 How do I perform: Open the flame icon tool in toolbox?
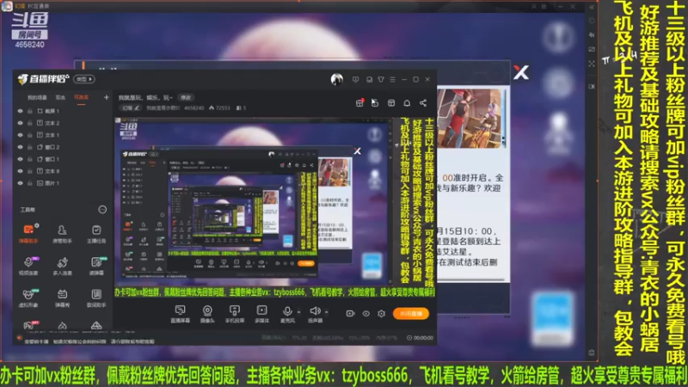(62, 326)
